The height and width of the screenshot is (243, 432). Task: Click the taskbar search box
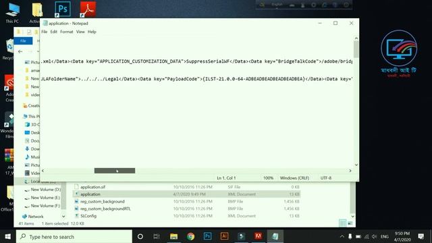74,236
